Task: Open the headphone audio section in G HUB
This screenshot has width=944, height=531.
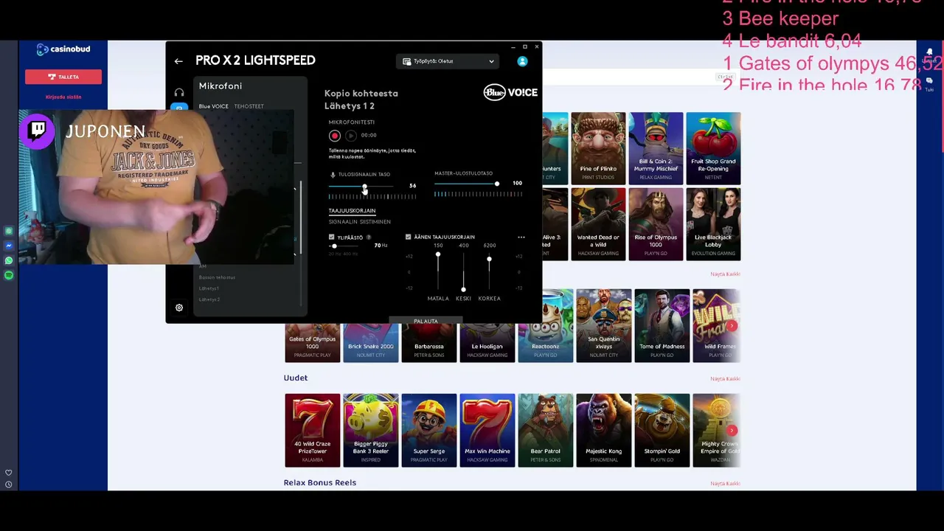Action: pos(179,93)
